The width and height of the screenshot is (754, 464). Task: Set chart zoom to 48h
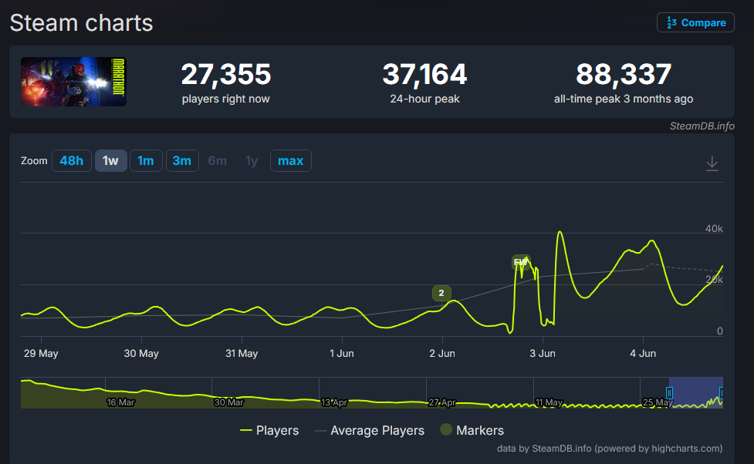pos(71,160)
